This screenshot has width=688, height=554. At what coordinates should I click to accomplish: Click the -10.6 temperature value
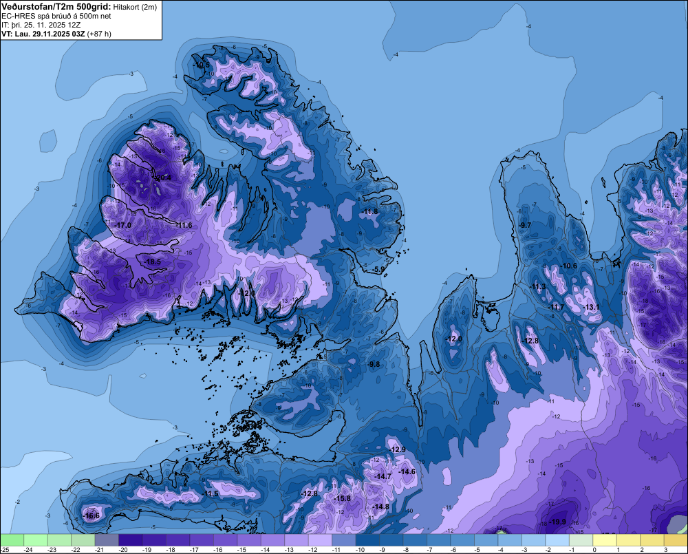pos(569,266)
